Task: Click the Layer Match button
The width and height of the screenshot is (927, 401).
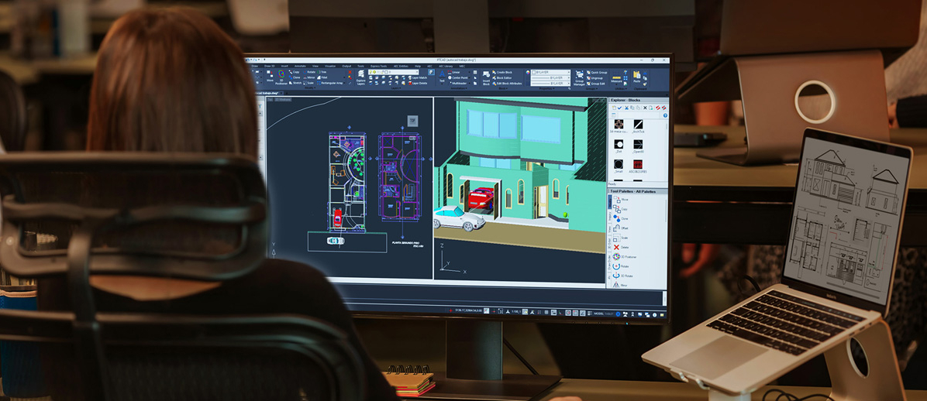Action: click(417, 77)
